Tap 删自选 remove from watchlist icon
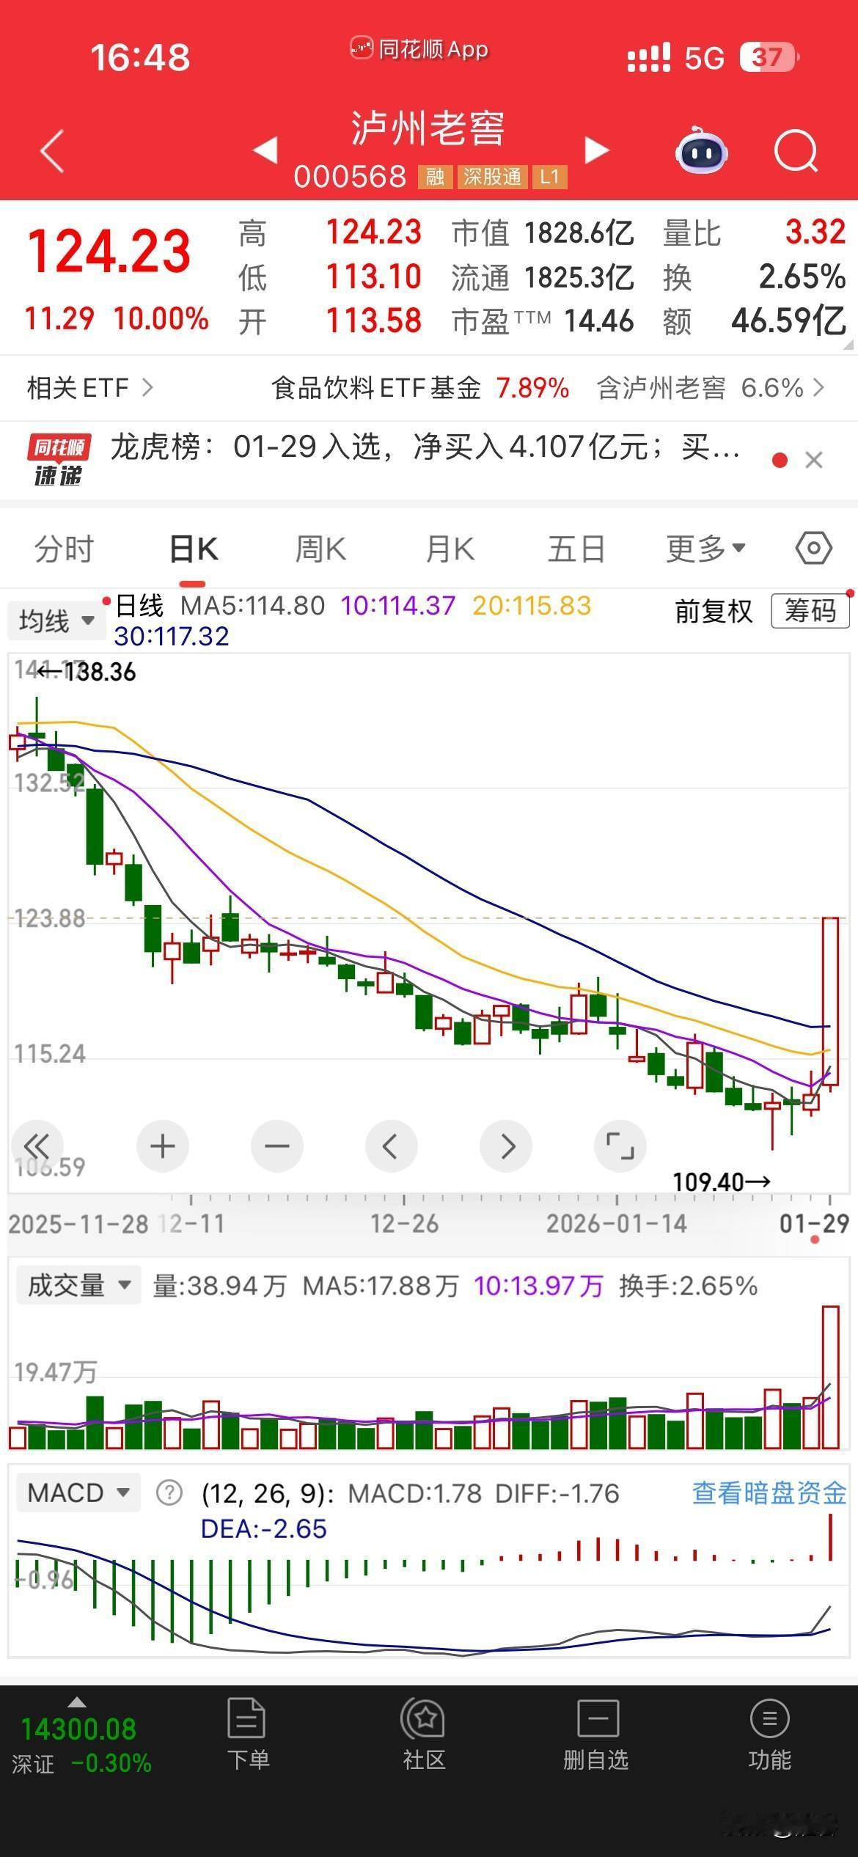The height and width of the screenshot is (1857, 858). click(x=598, y=1718)
